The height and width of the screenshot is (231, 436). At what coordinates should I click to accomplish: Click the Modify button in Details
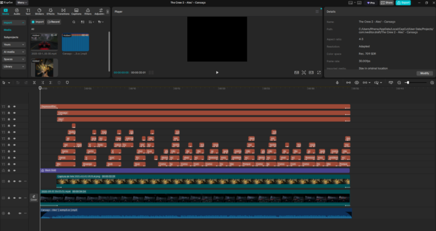[424, 73]
